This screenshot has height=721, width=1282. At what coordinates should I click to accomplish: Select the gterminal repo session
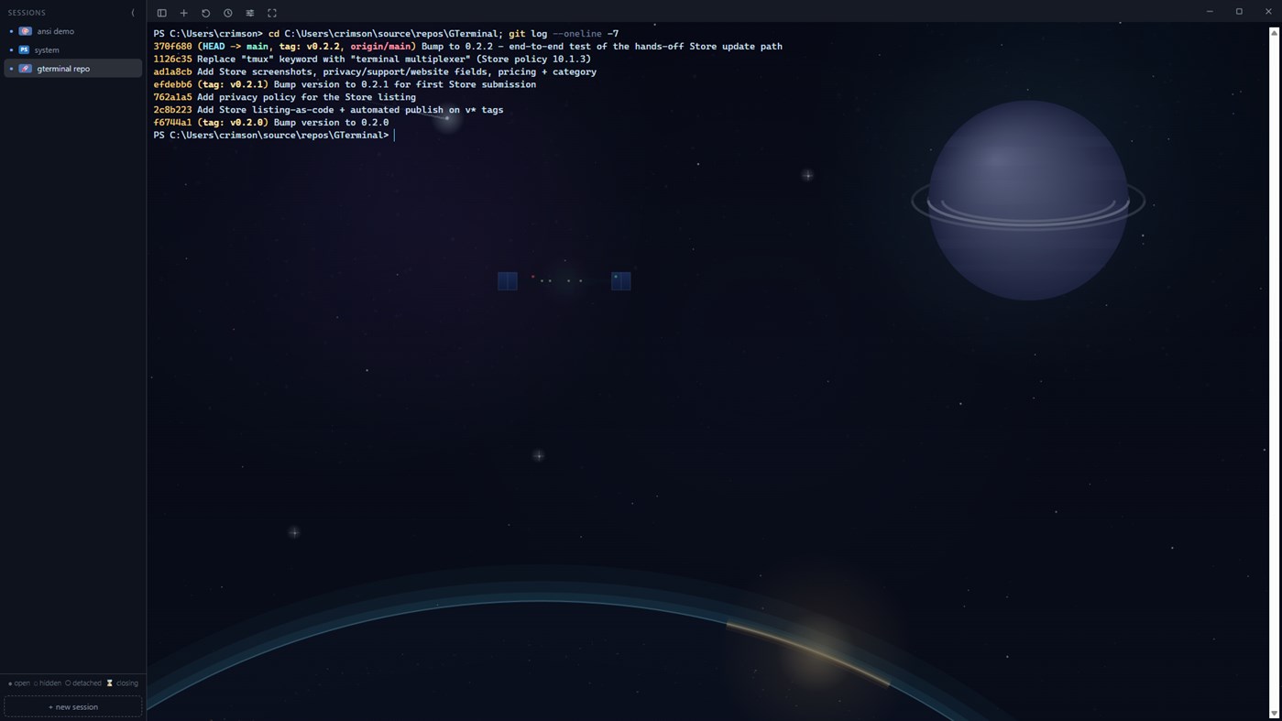73,69
